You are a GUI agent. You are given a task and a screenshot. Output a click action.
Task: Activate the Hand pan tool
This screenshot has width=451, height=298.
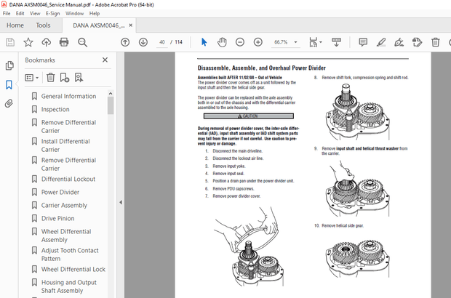point(222,42)
